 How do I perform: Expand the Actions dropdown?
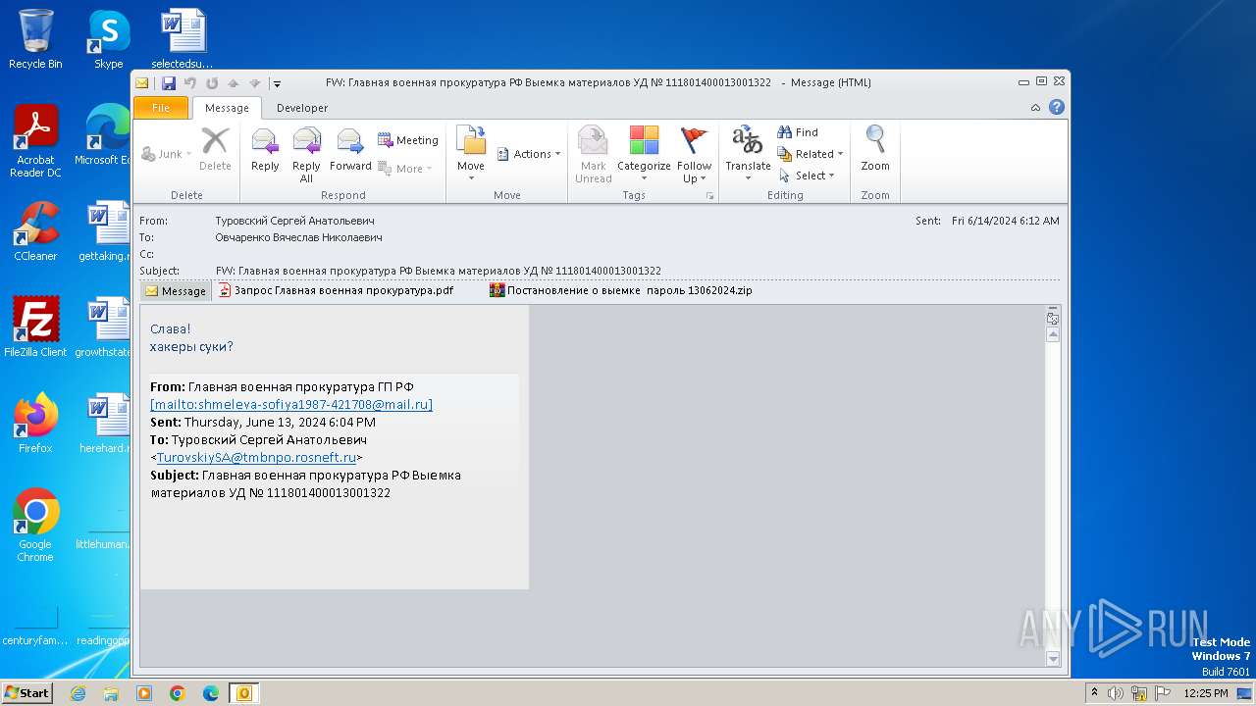point(529,154)
